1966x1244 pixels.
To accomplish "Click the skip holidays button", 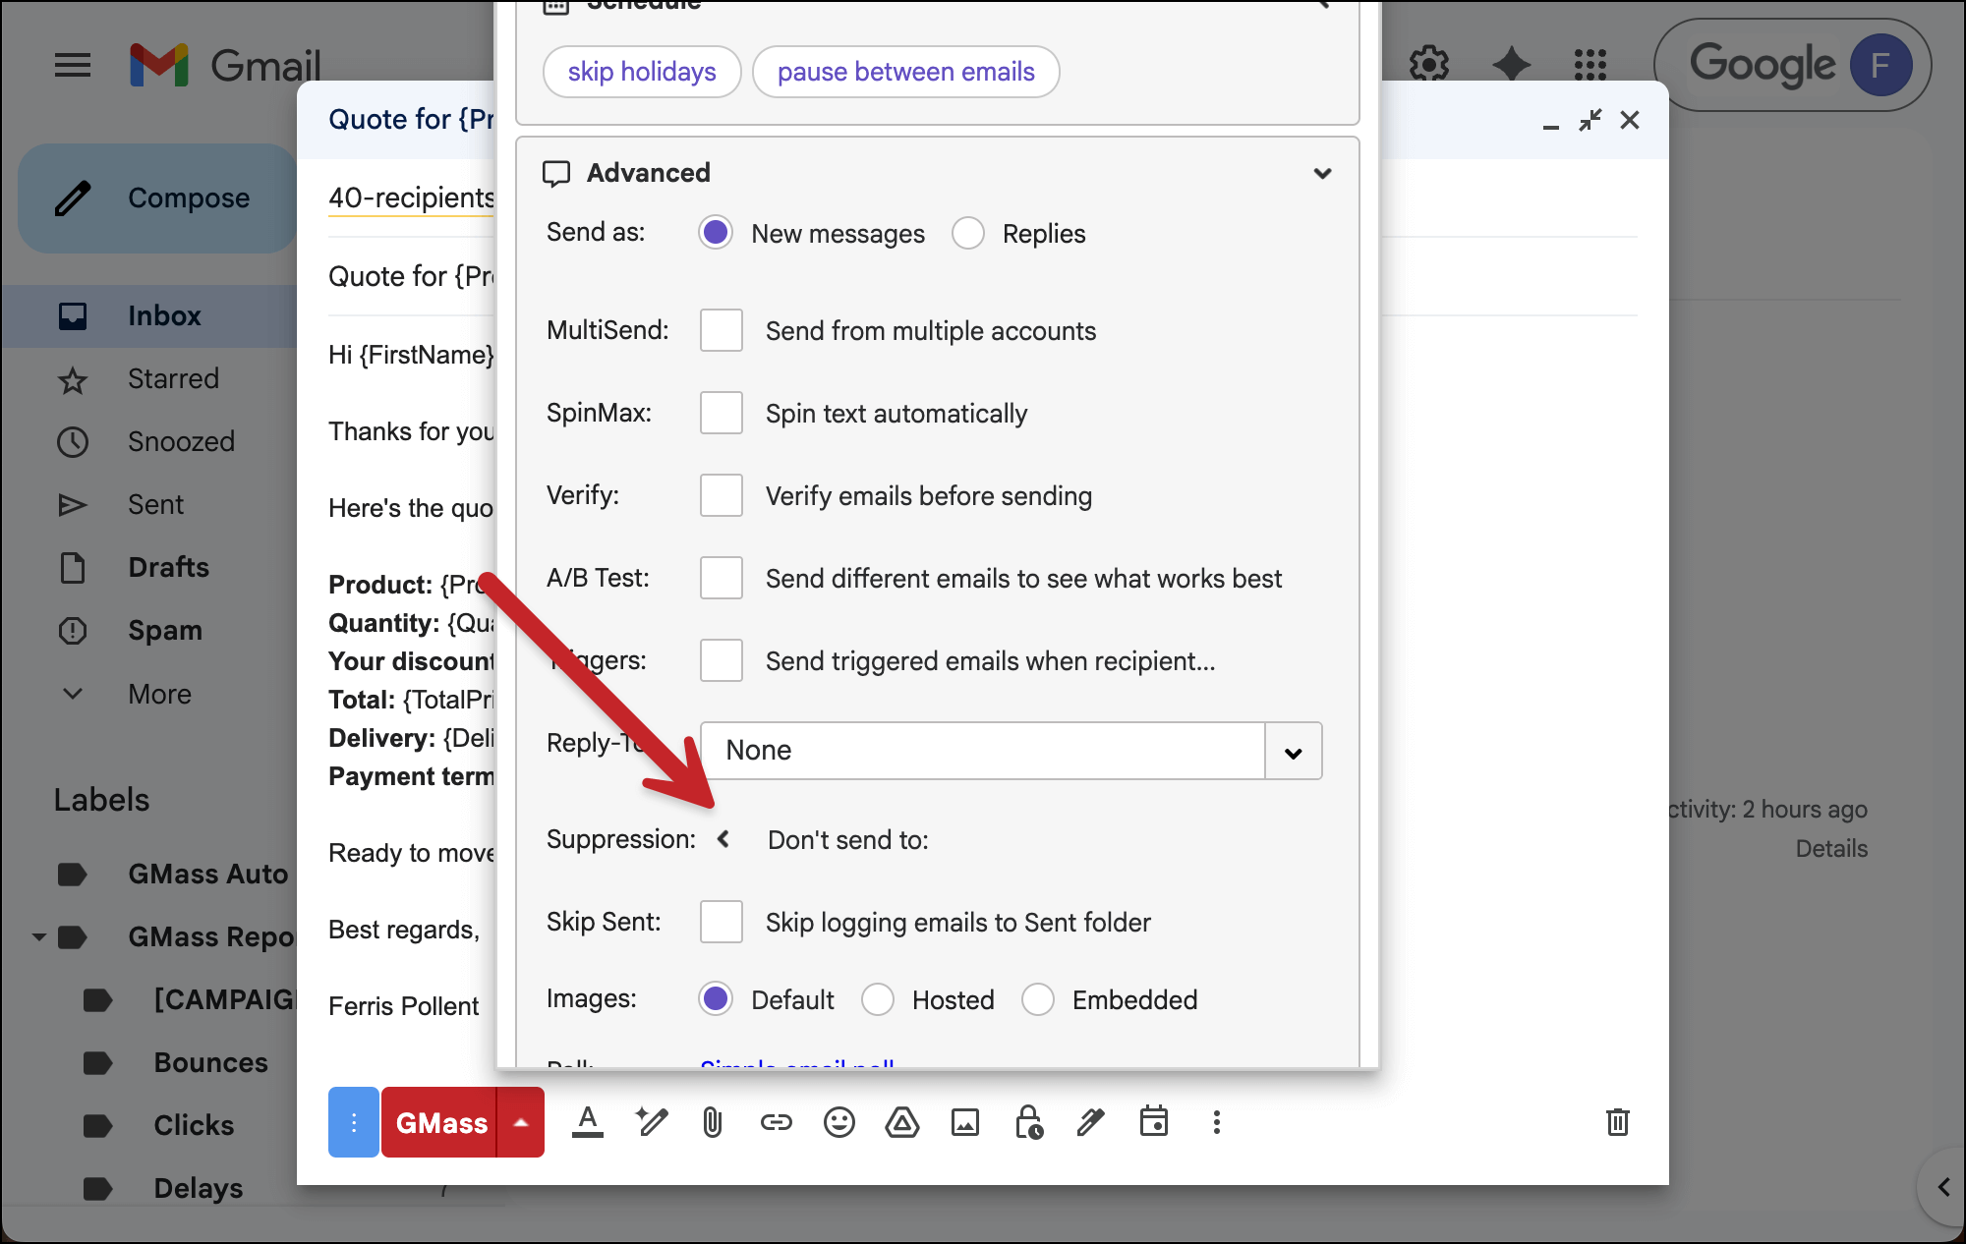I will click(x=641, y=71).
